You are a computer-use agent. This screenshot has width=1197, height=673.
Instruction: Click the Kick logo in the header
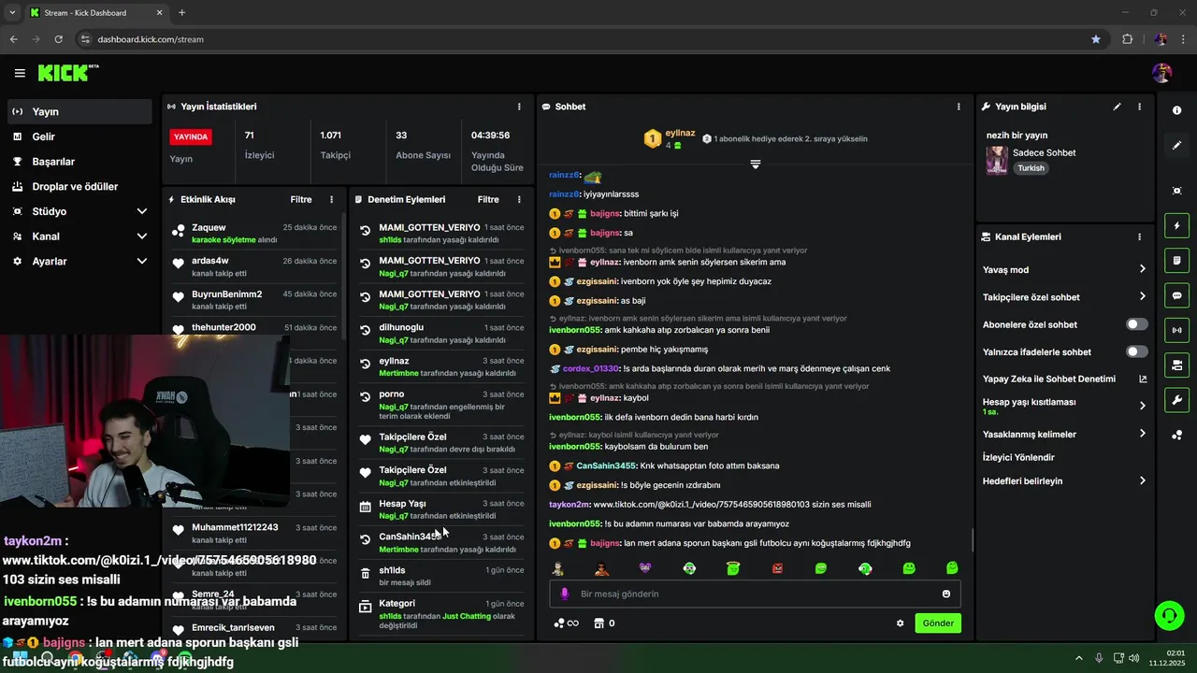67,73
